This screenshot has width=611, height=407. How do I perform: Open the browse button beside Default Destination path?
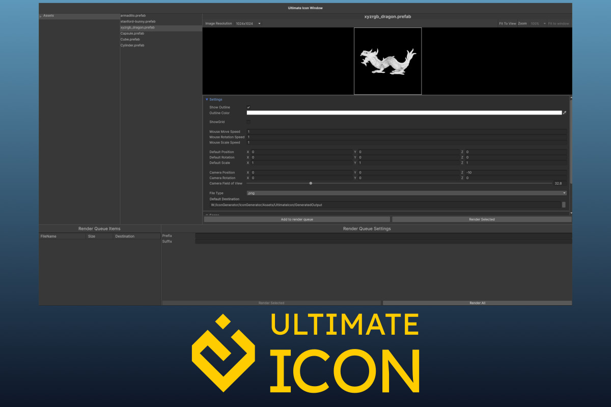click(564, 205)
